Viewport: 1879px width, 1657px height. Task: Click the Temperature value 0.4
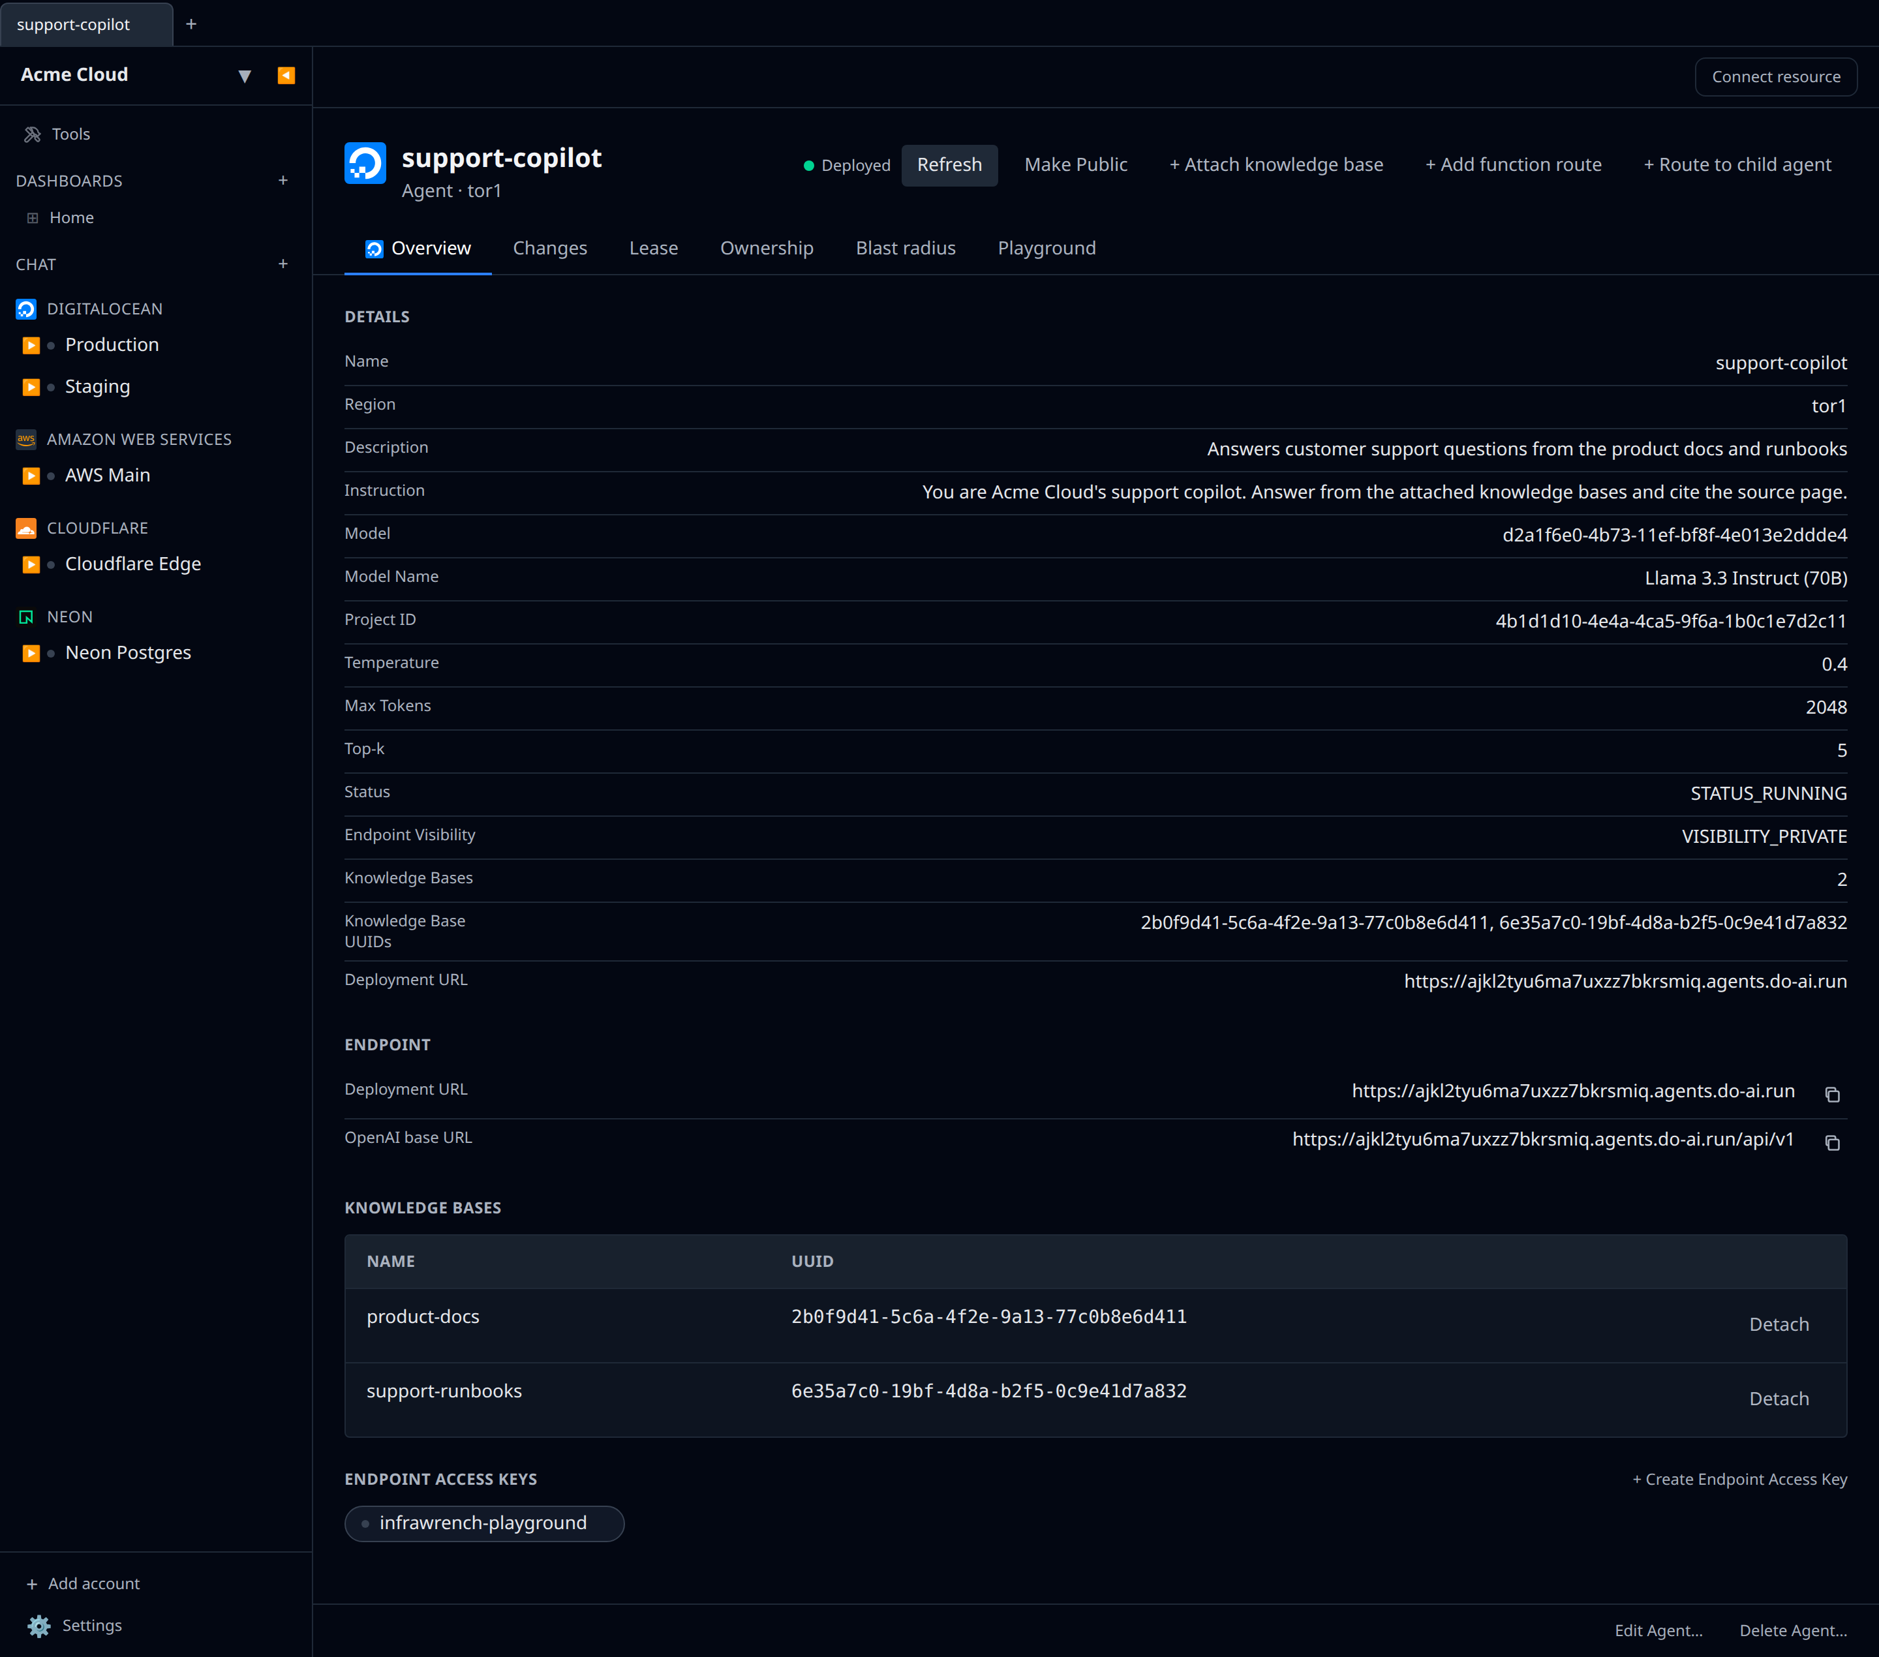[1833, 665]
